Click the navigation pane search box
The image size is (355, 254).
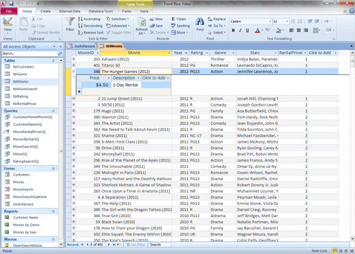(x=29, y=53)
